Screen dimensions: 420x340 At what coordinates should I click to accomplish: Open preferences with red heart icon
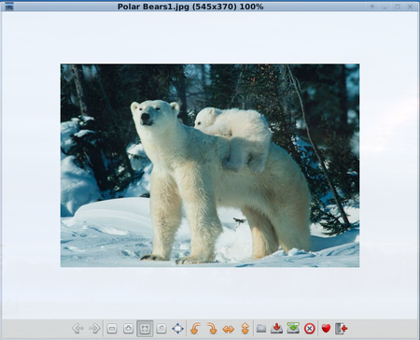[x=326, y=328]
